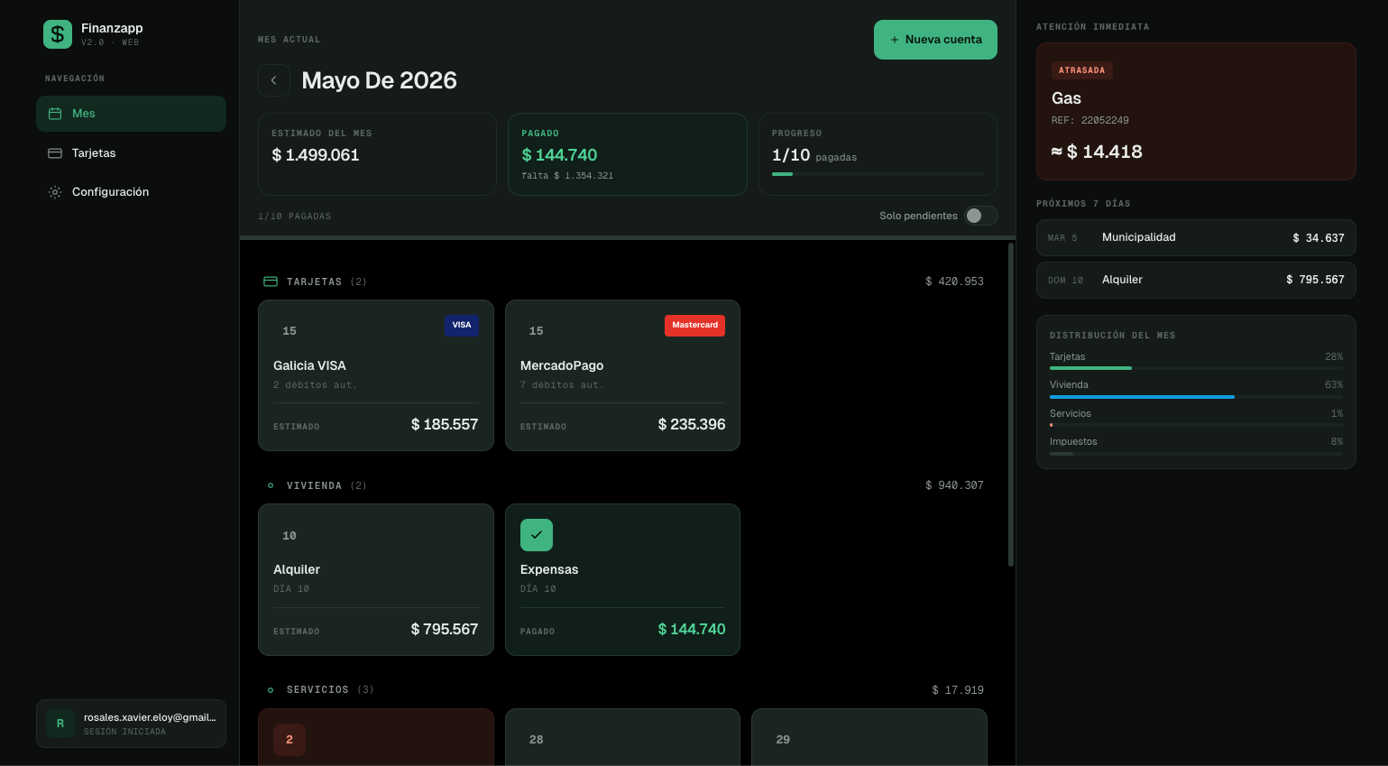Image resolution: width=1388 pixels, height=766 pixels.
Task: Go to previous month with chevron
Action: [x=274, y=80]
